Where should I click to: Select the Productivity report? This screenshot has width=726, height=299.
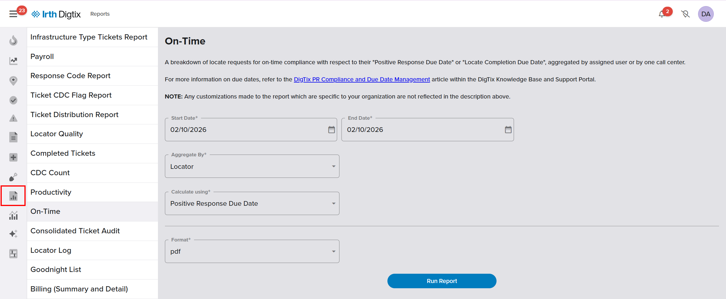(92, 192)
